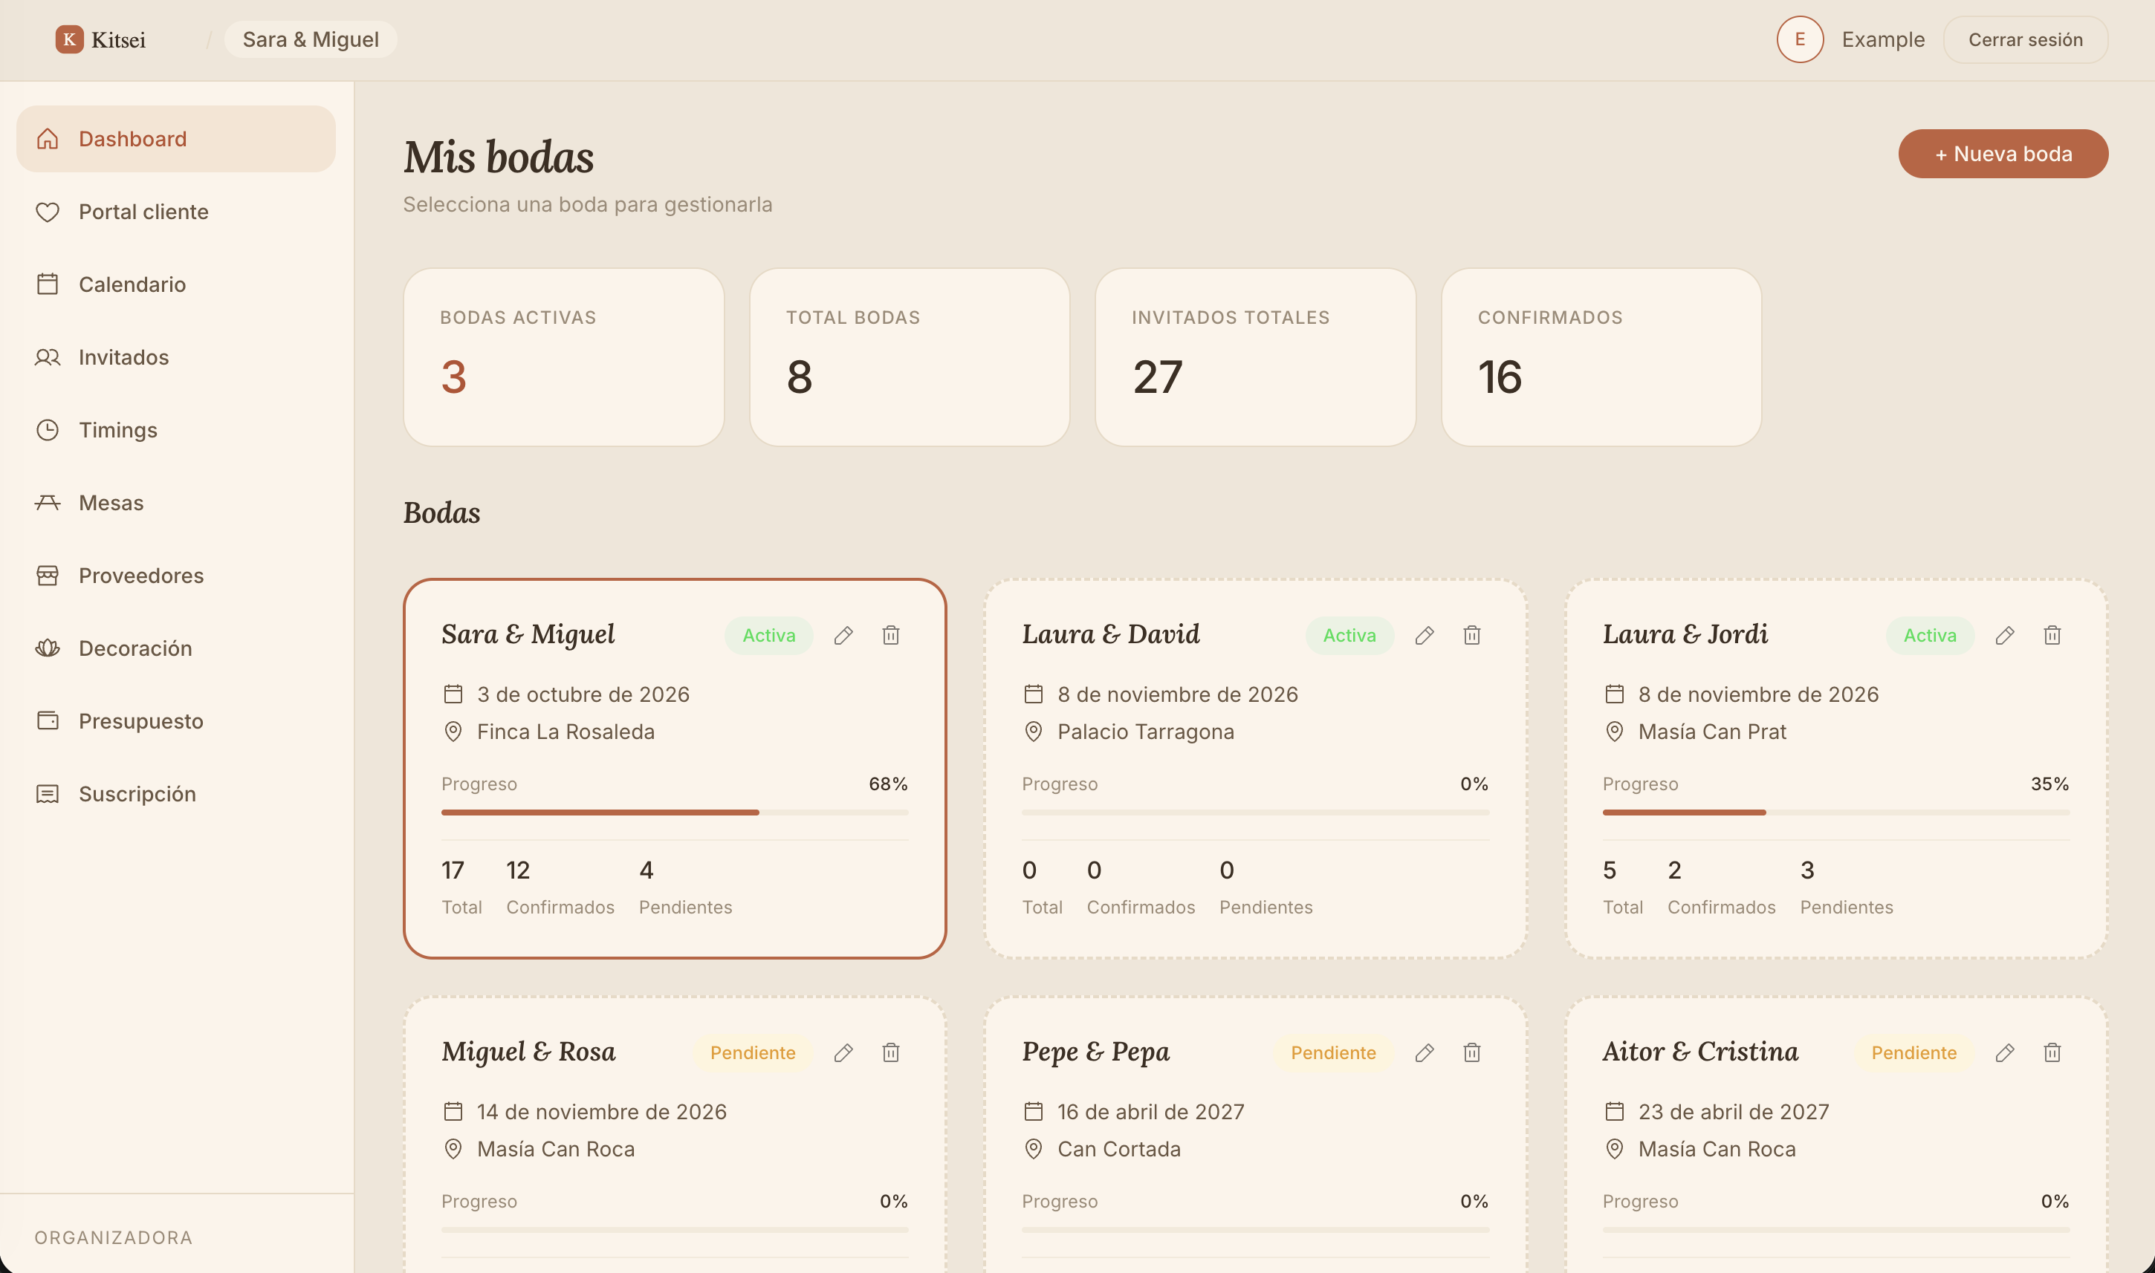The width and height of the screenshot is (2155, 1273).
Task: Open the Miguel & Rosa card title
Action: coord(528,1052)
